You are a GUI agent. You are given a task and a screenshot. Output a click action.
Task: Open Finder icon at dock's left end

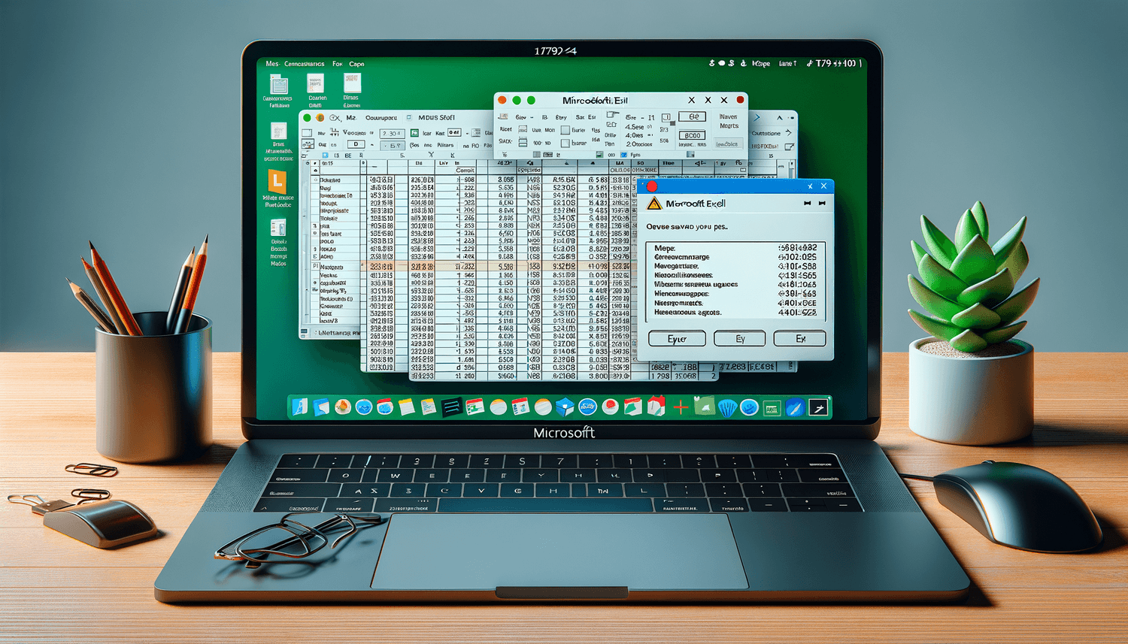300,407
